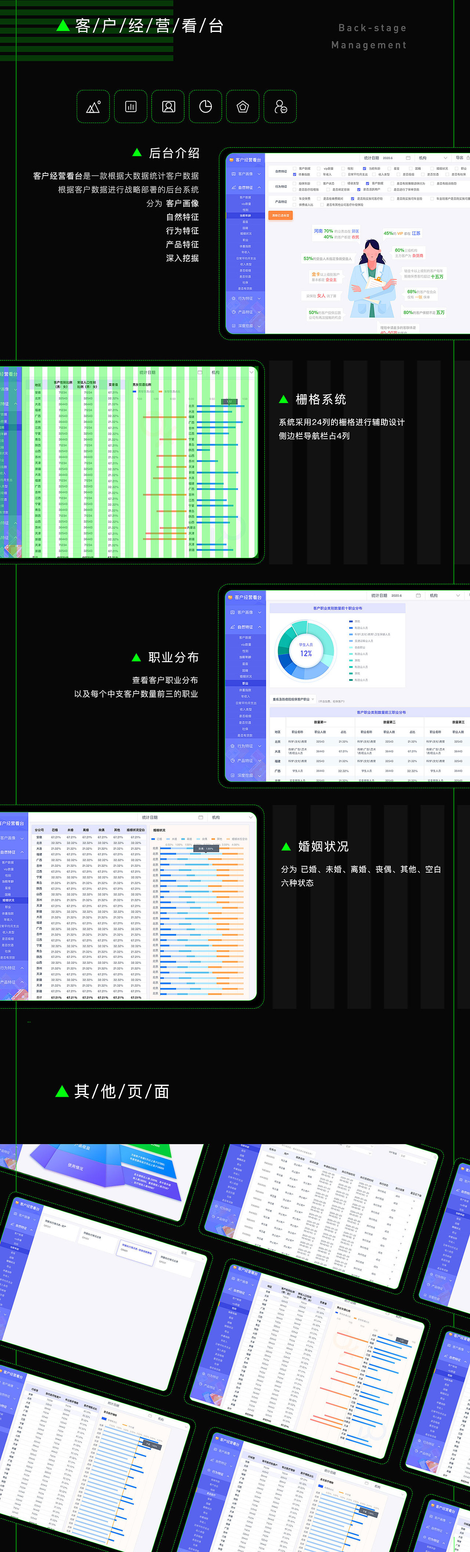Click the calendar icon in the grid-system dashboard's header
The width and height of the screenshot is (470, 1552).
pos(200,372)
